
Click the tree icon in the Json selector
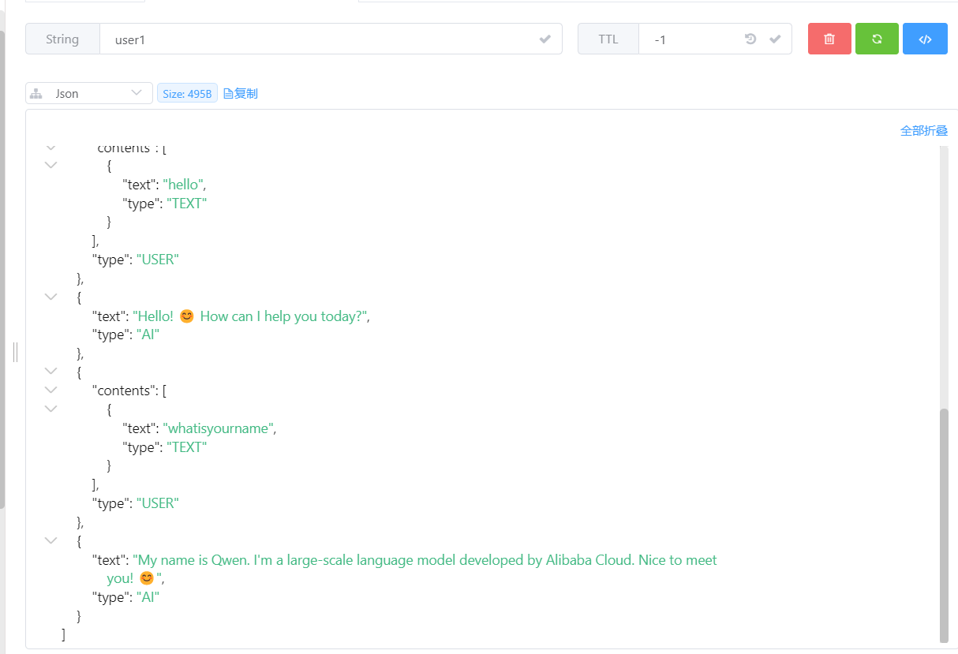coord(36,94)
